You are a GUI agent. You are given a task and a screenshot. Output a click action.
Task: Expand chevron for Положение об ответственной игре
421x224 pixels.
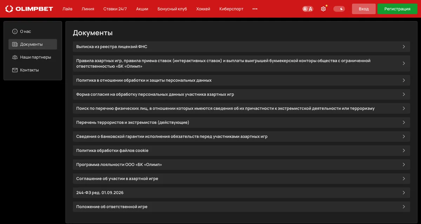tap(404, 207)
